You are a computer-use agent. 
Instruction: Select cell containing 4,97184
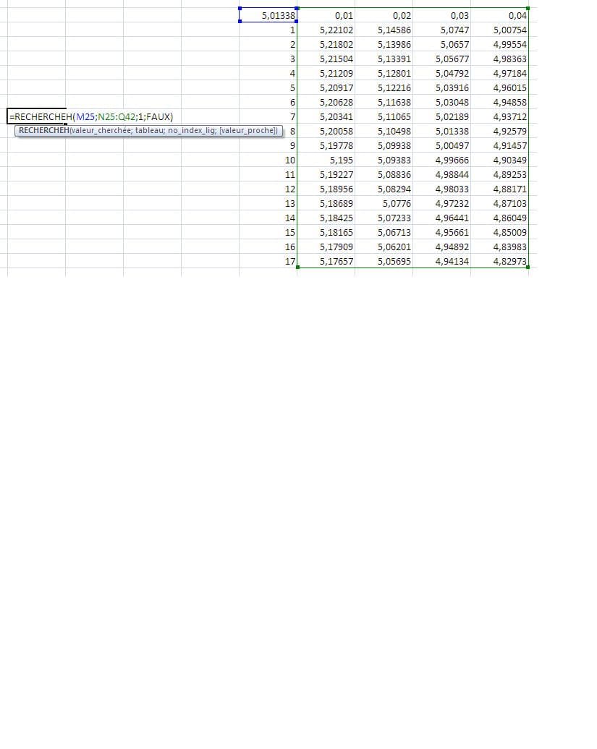[499, 73]
